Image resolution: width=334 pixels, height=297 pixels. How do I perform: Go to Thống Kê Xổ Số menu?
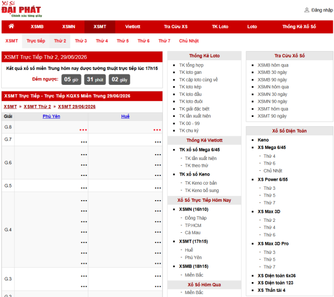click(x=299, y=26)
